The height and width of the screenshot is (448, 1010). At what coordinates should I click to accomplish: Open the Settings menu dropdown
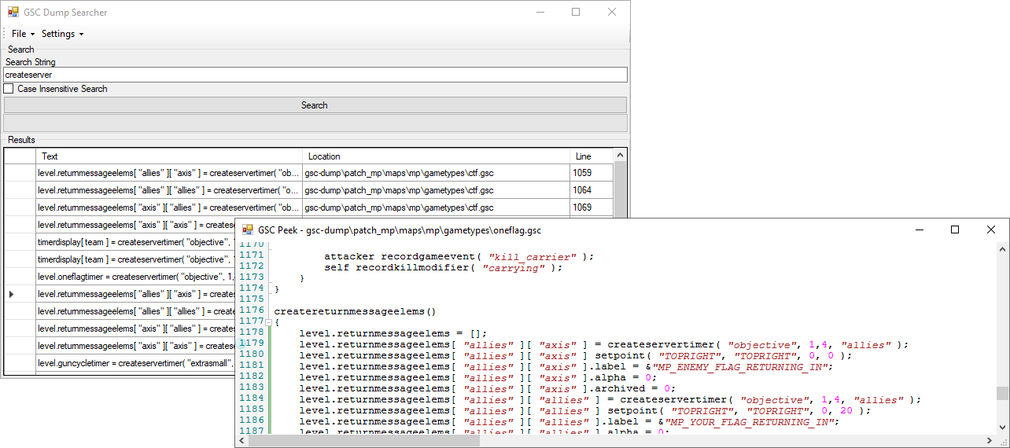click(62, 34)
